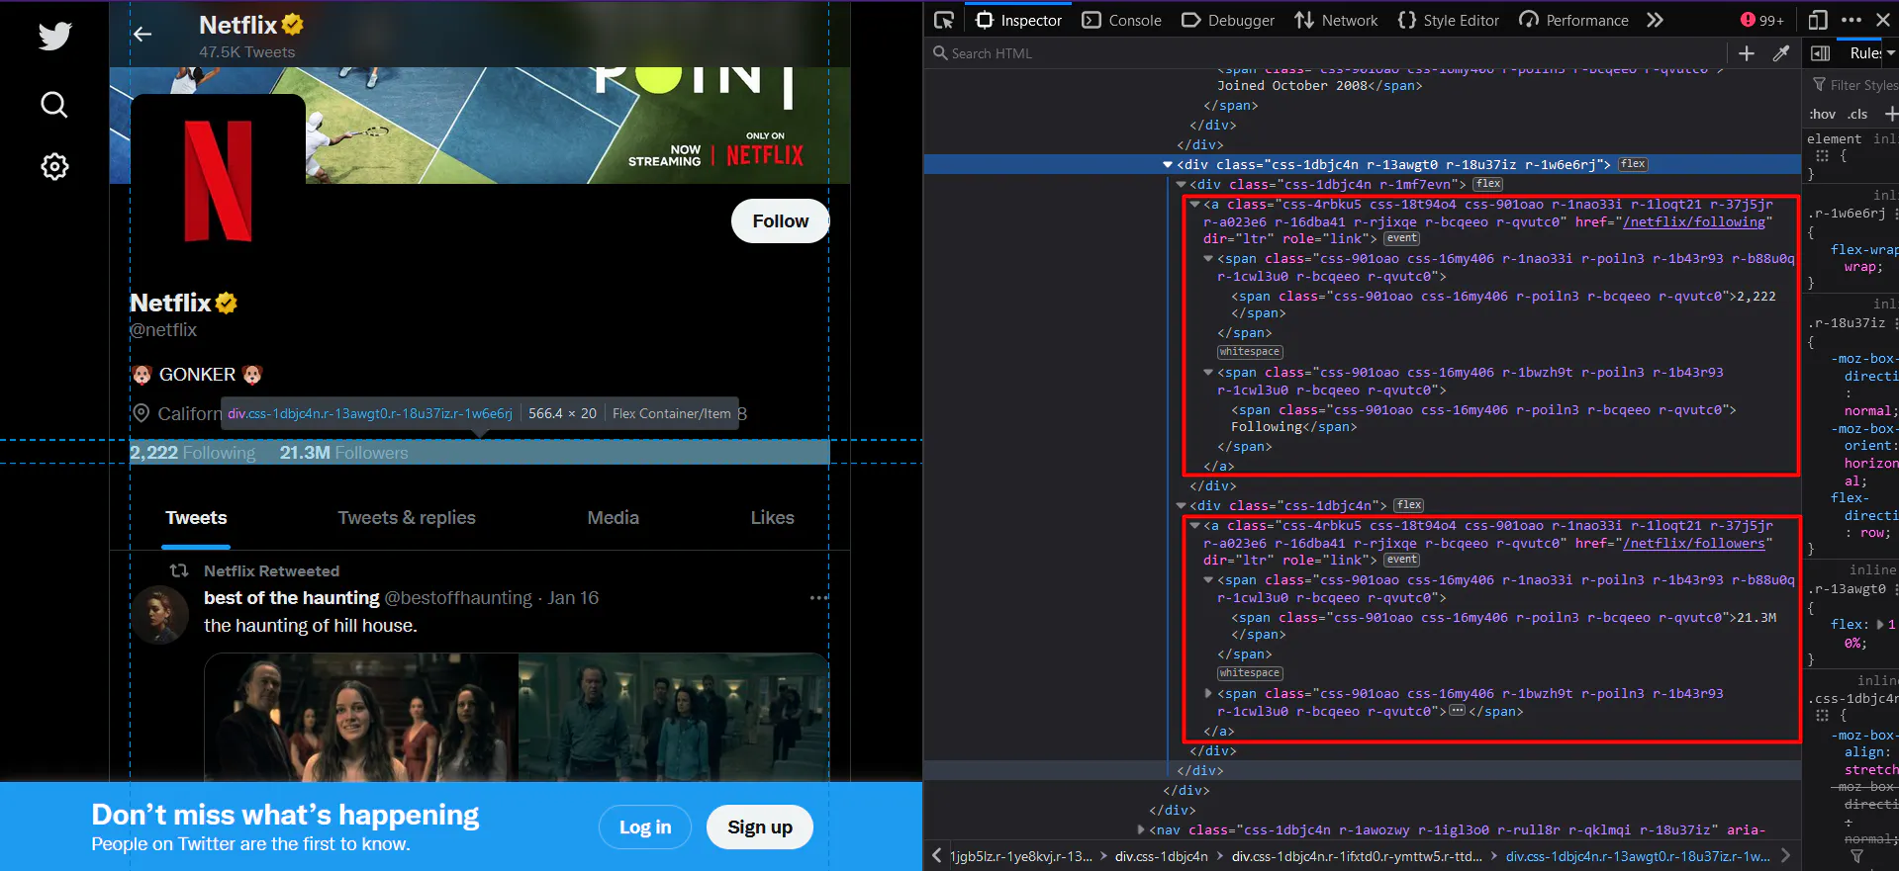Switch to the Inspector tab
1899x871 pixels.
pyautogui.click(x=1018, y=20)
